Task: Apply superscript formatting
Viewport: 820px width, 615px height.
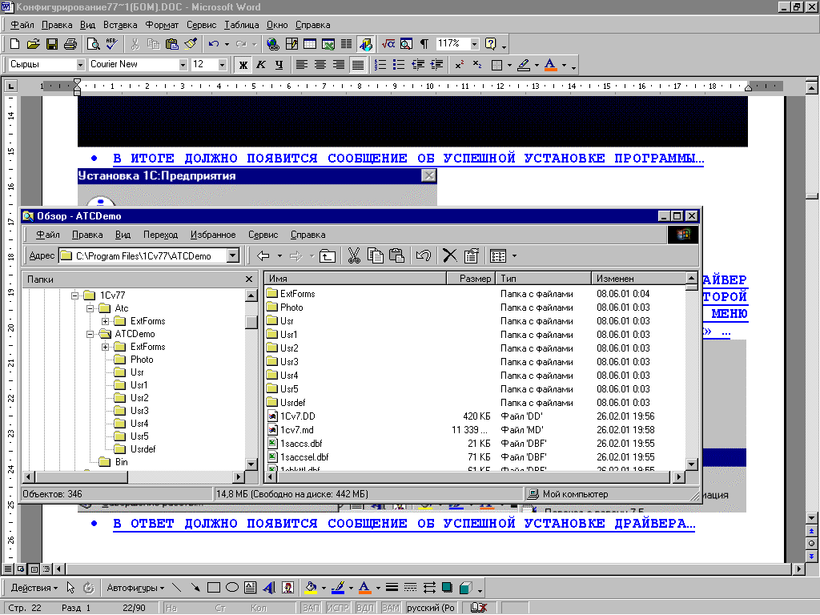Action: tap(459, 65)
